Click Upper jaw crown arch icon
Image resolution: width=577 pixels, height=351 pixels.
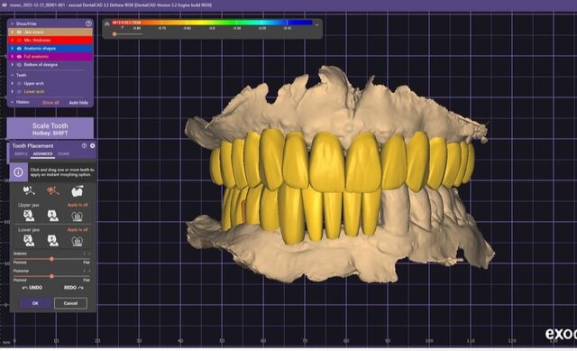(x=77, y=217)
